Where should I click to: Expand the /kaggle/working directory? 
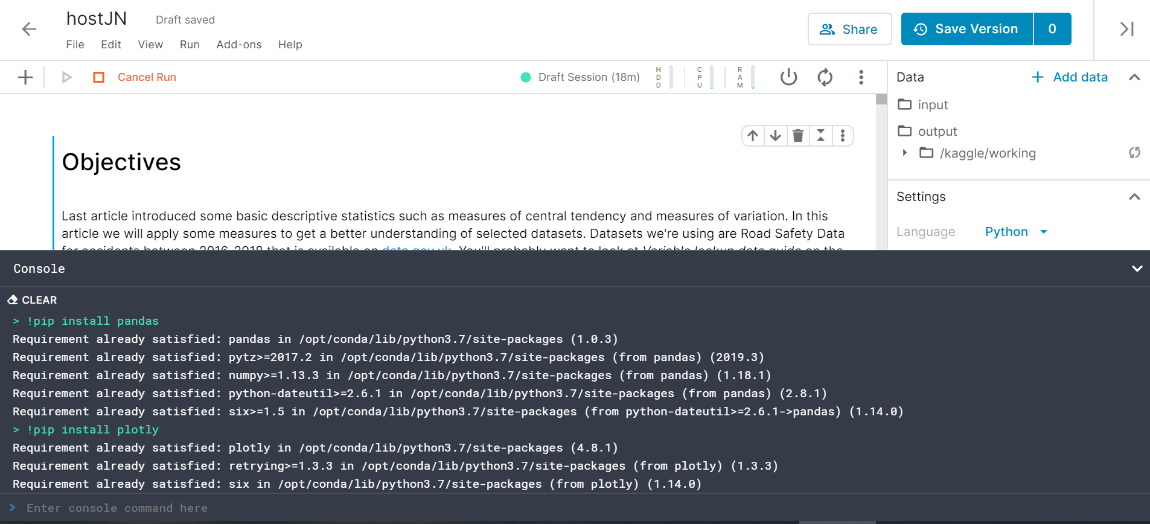(x=904, y=153)
